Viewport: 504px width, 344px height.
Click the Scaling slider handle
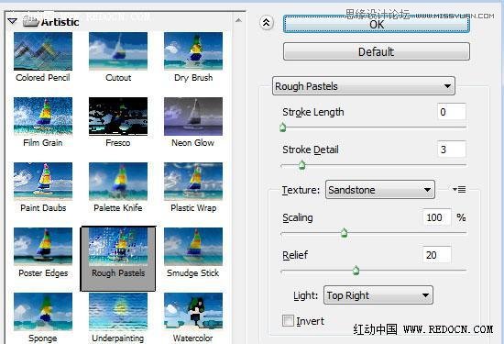pyautogui.click(x=345, y=232)
